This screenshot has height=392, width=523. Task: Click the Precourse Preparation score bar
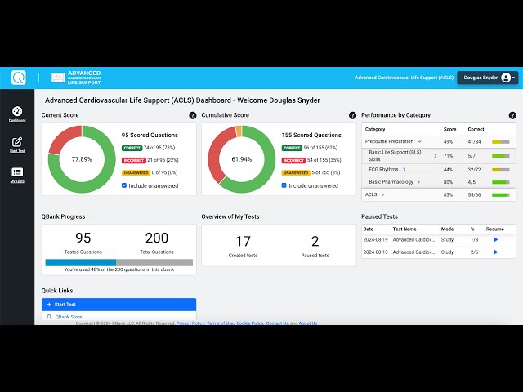pos(500,141)
